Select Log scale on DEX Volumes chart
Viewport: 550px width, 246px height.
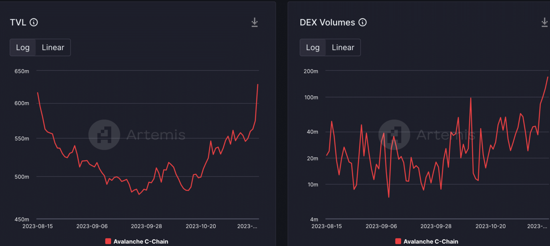point(313,48)
